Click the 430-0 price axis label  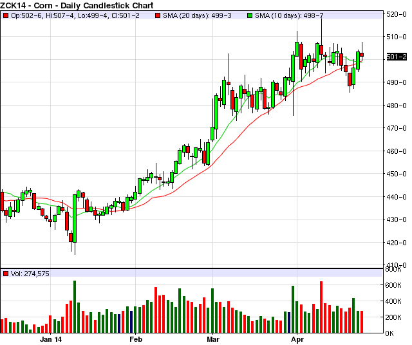[x=397, y=219]
